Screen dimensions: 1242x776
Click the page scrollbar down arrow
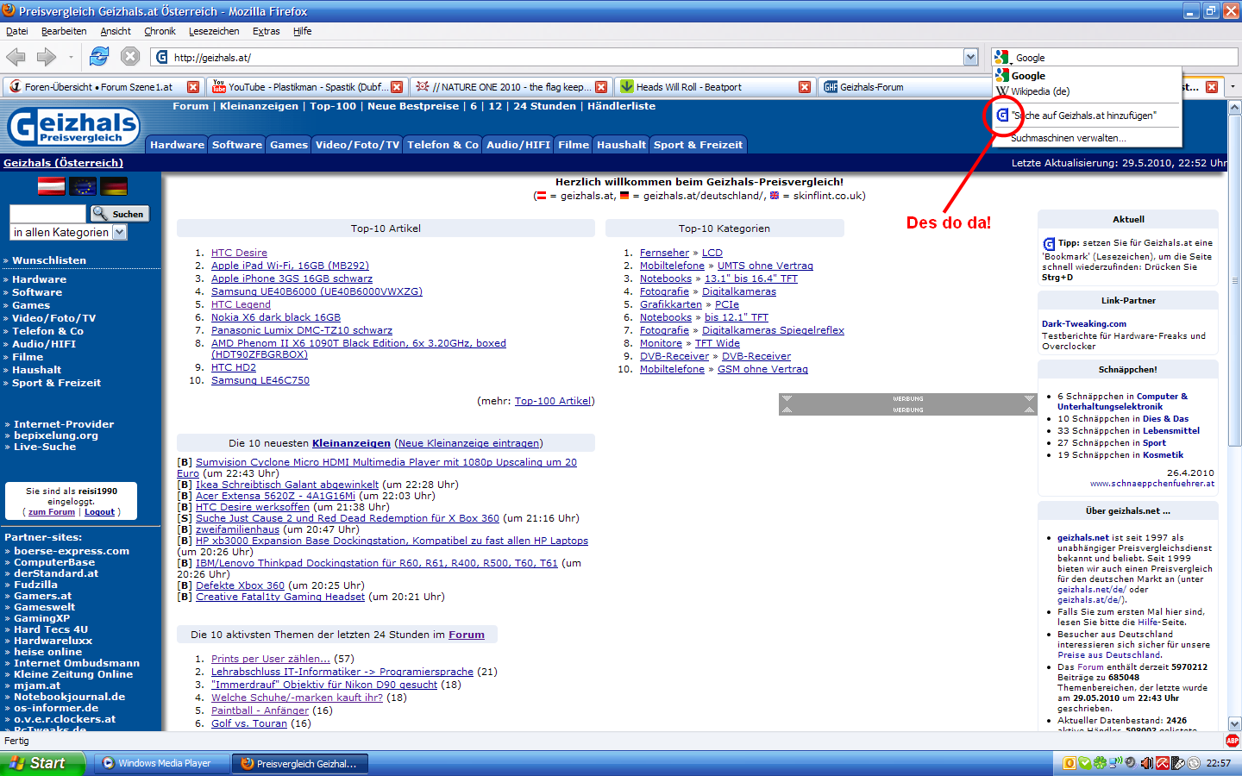(x=1234, y=724)
